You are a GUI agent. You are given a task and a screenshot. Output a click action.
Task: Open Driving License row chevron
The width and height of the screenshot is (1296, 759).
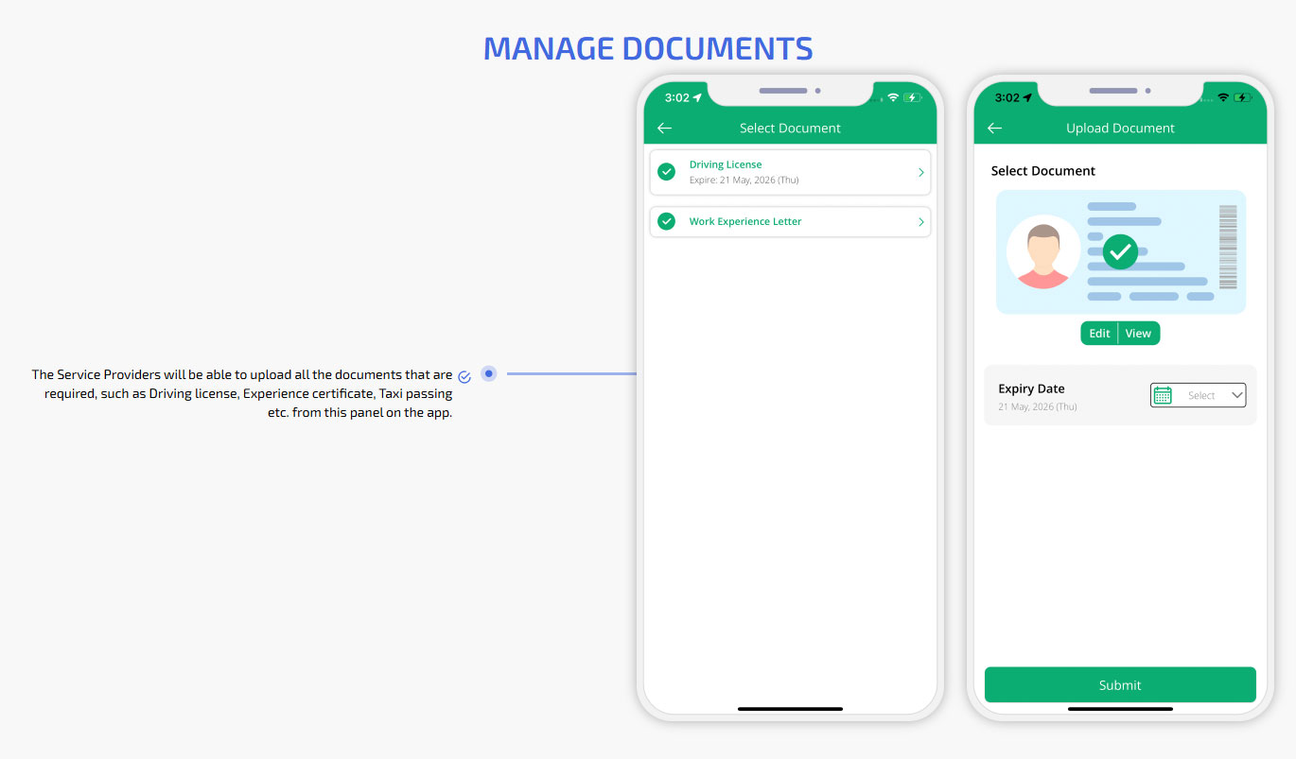click(x=920, y=172)
